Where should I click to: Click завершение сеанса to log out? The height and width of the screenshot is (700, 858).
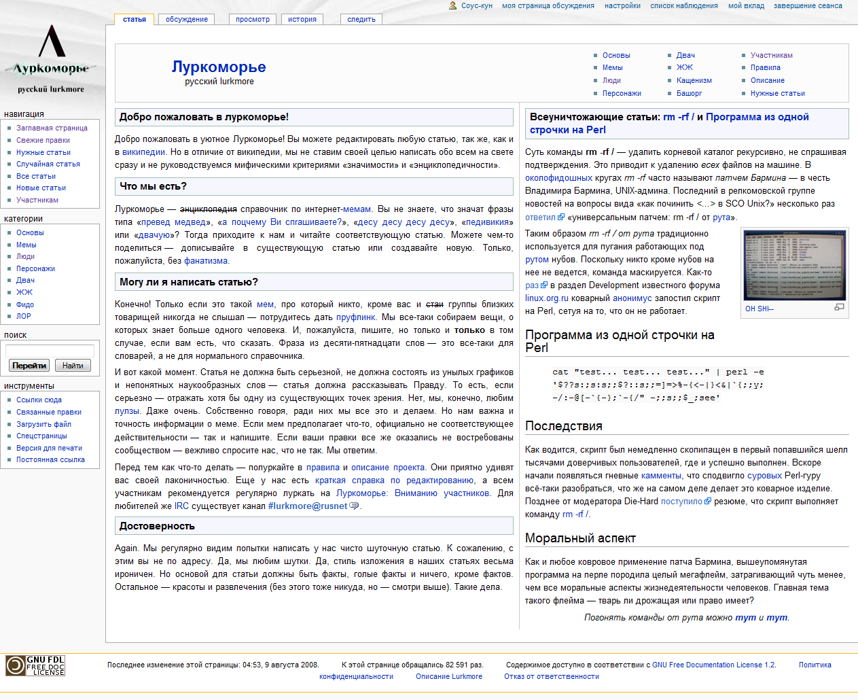[x=808, y=5]
